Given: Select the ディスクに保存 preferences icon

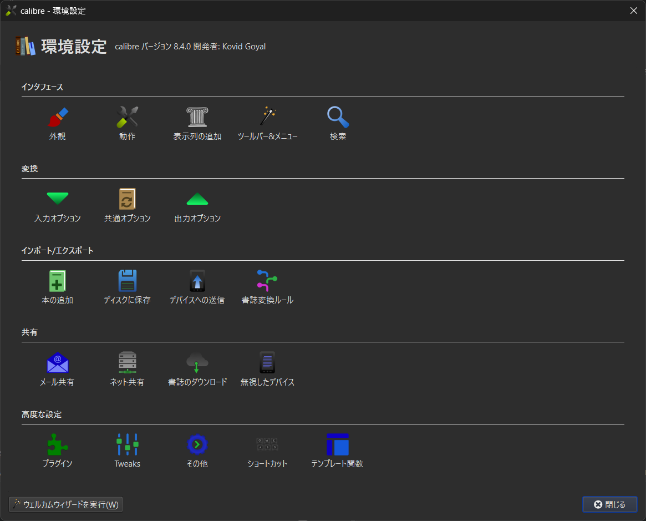Looking at the screenshot, I should pyautogui.click(x=127, y=285).
